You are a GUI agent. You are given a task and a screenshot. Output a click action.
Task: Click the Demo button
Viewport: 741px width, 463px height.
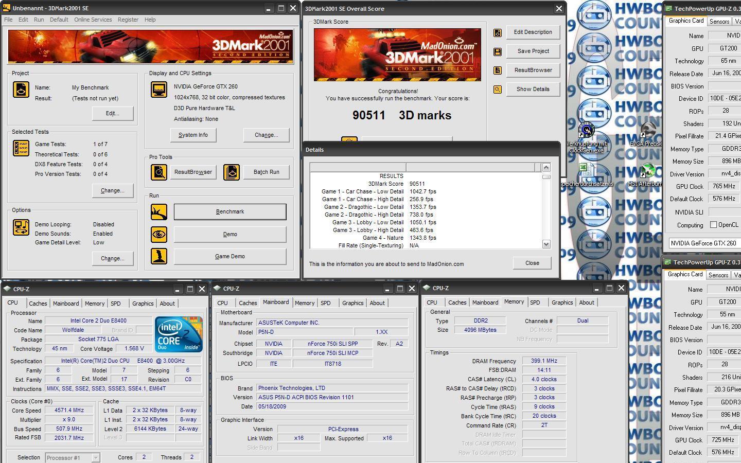[x=230, y=235]
